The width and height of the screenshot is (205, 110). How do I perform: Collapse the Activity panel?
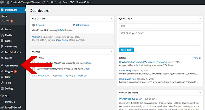click(x=111, y=52)
